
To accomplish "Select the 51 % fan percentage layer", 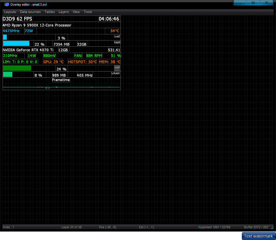I will [116, 56].
